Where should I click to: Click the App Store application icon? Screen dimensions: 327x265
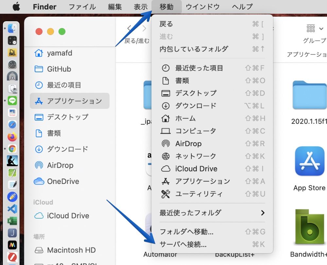pos(309,161)
